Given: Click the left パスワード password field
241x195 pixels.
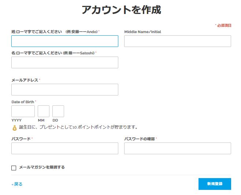Looking at the screenshot, I should [x=65, y=148].
